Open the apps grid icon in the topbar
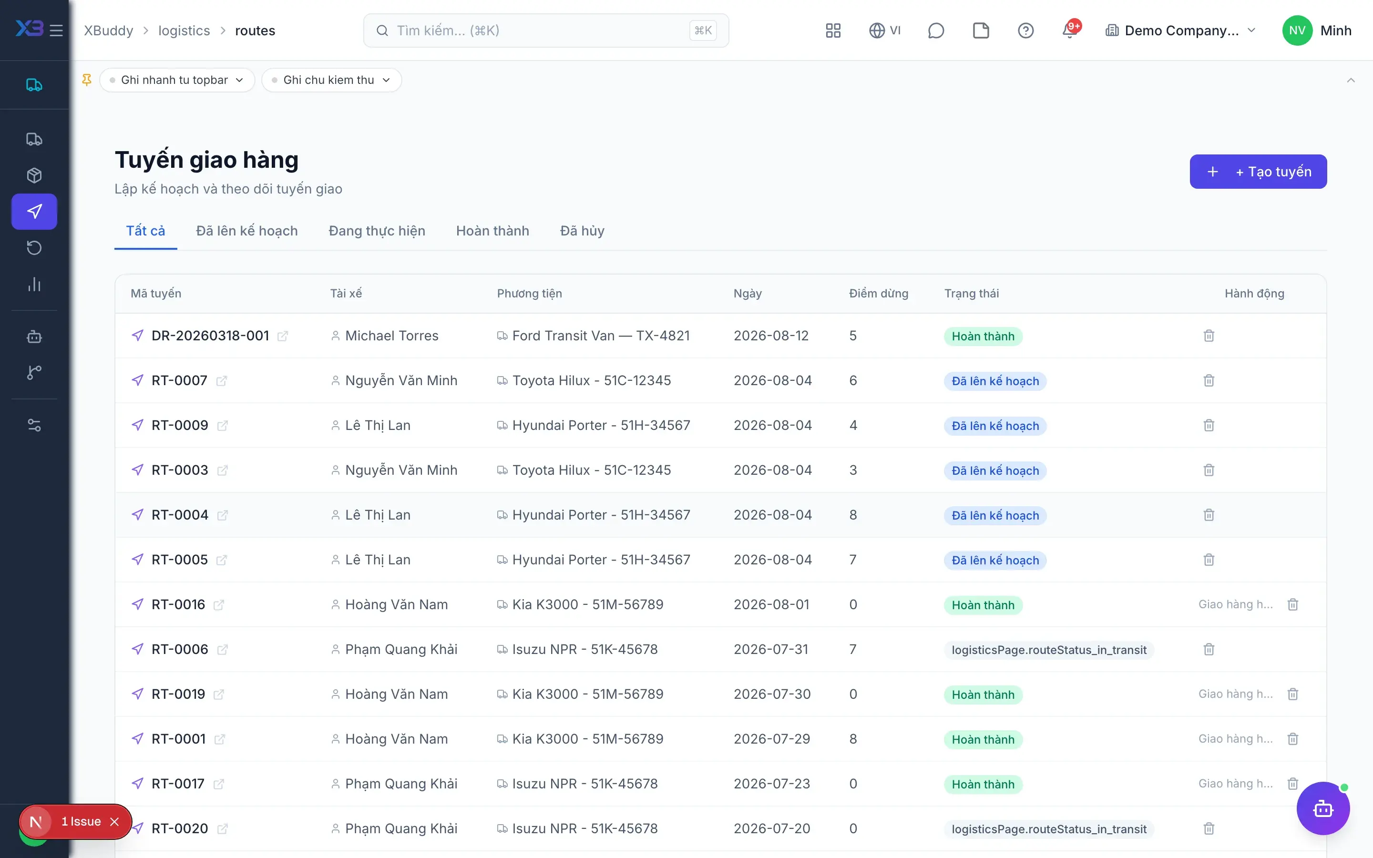This screenshot has width=1373, height=858. click(833, 31)
